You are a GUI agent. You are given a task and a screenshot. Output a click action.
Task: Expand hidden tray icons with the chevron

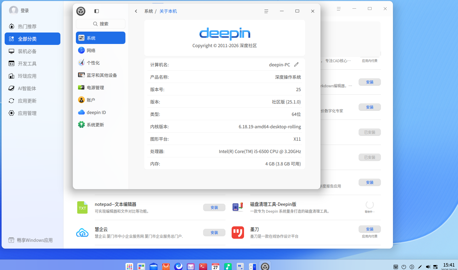pos(412,267)
